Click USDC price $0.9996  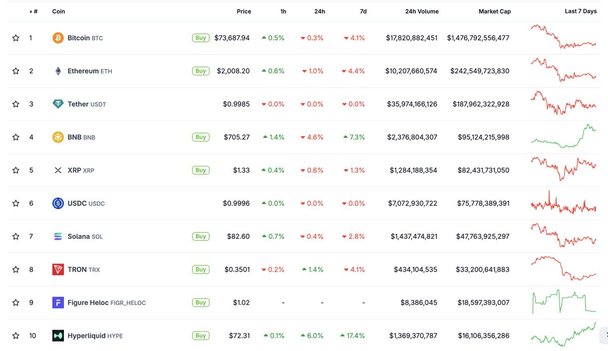237,203
